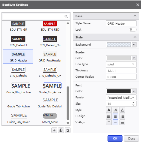
Task: Open the font Family dropdown
Action: coord(121,97)
